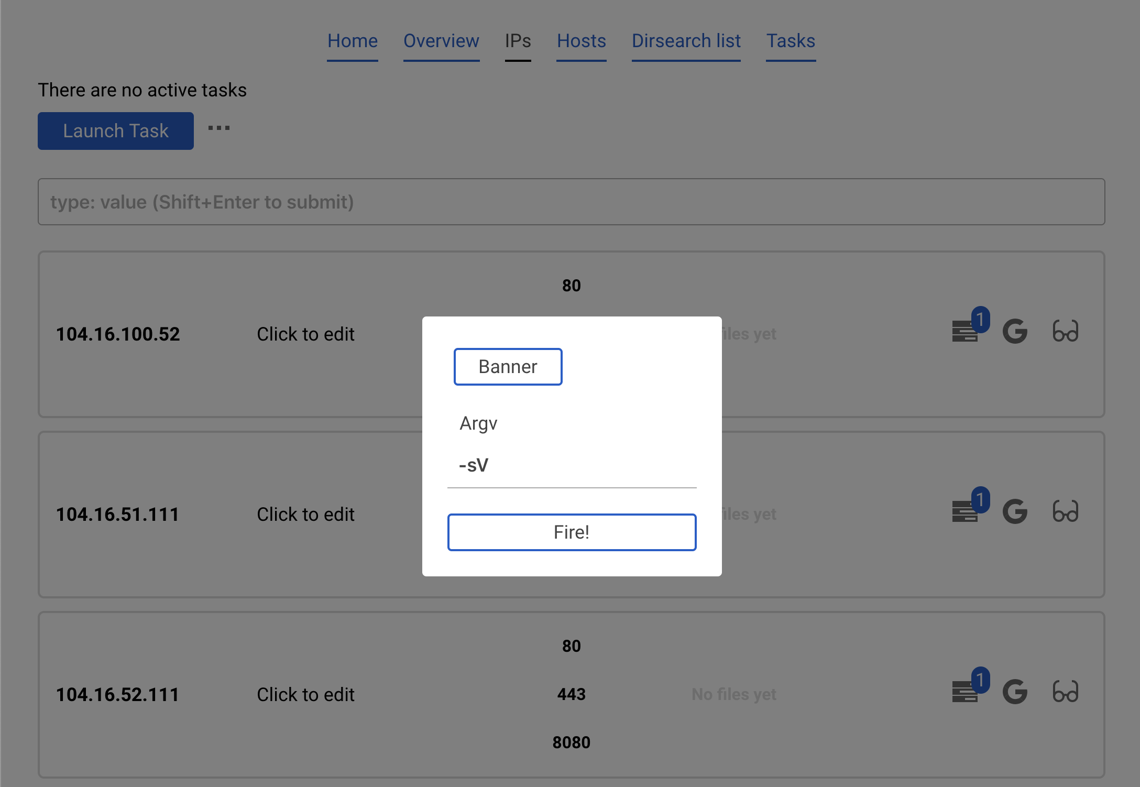Open Google icon for 104.16.52.111

pyautogui.click(x=1015, y=692)
